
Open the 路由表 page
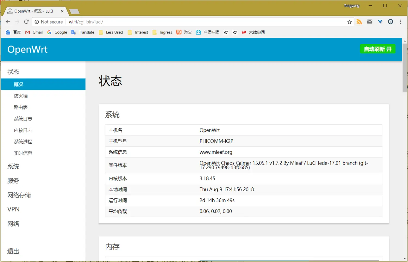pyautogui.click(x=21, y=107)
